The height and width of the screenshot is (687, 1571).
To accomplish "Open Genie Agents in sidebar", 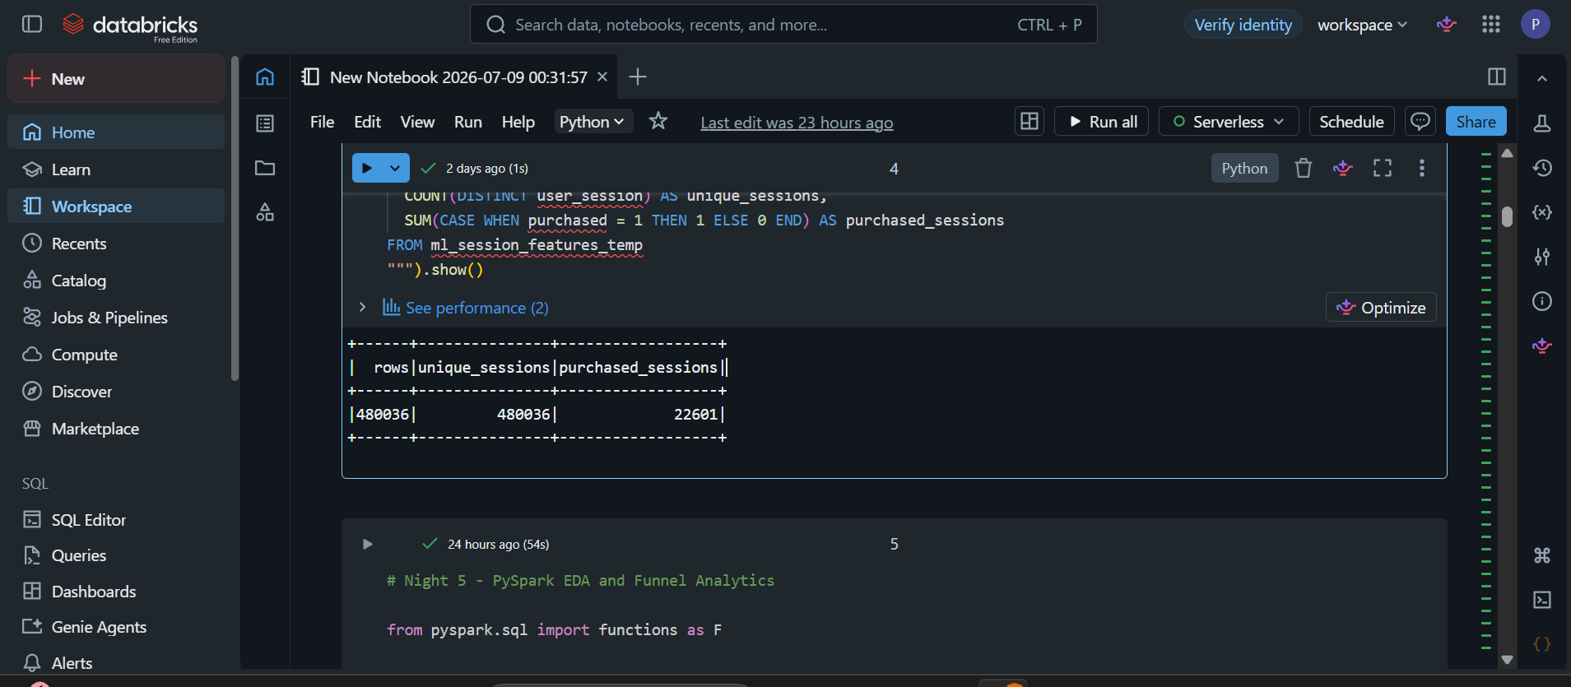I will pyautogui.click(x=116, y=627).
